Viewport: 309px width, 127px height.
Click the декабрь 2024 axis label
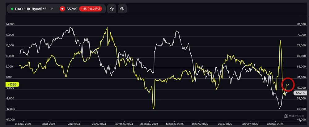tap(149, 124)
